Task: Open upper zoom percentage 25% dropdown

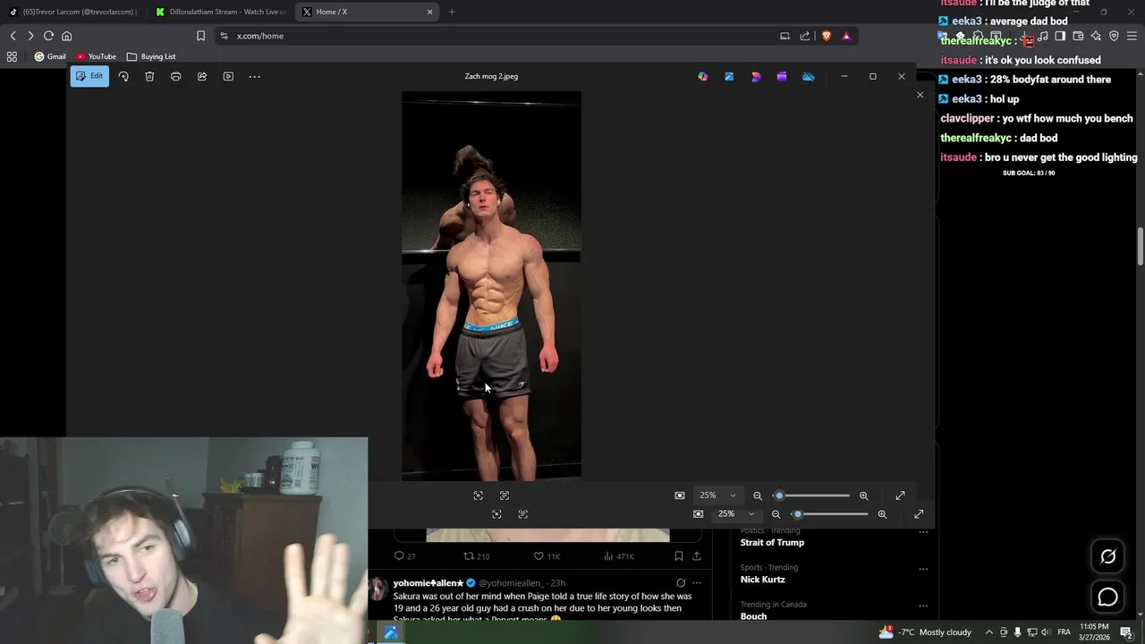Action: [718, 496]
